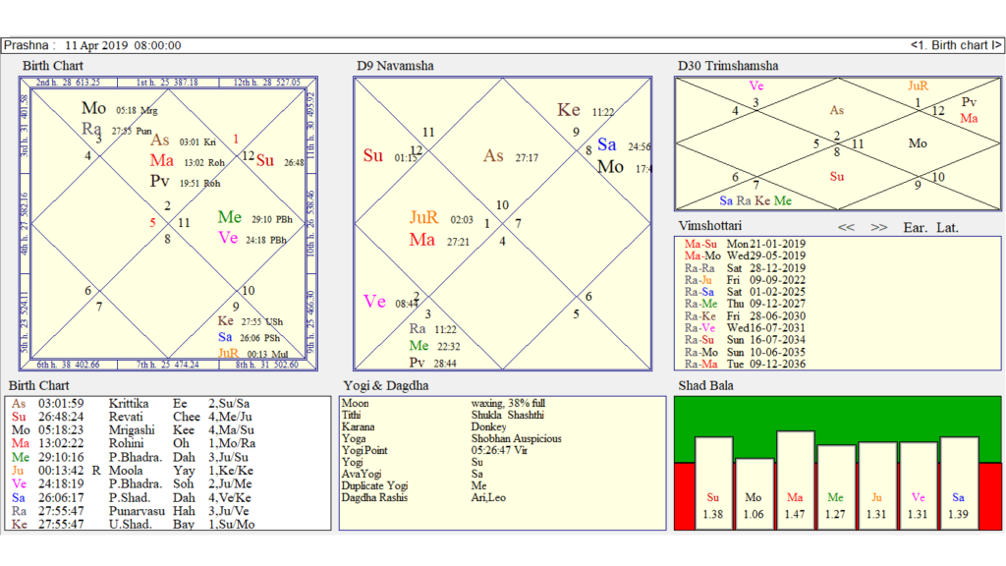Click the Vimshottari panel title

point(709,226)
